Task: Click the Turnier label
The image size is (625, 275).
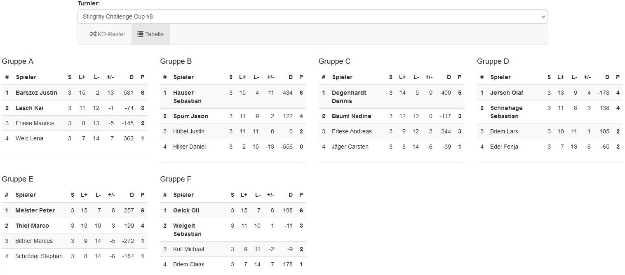Action: [x=89, y=3]
